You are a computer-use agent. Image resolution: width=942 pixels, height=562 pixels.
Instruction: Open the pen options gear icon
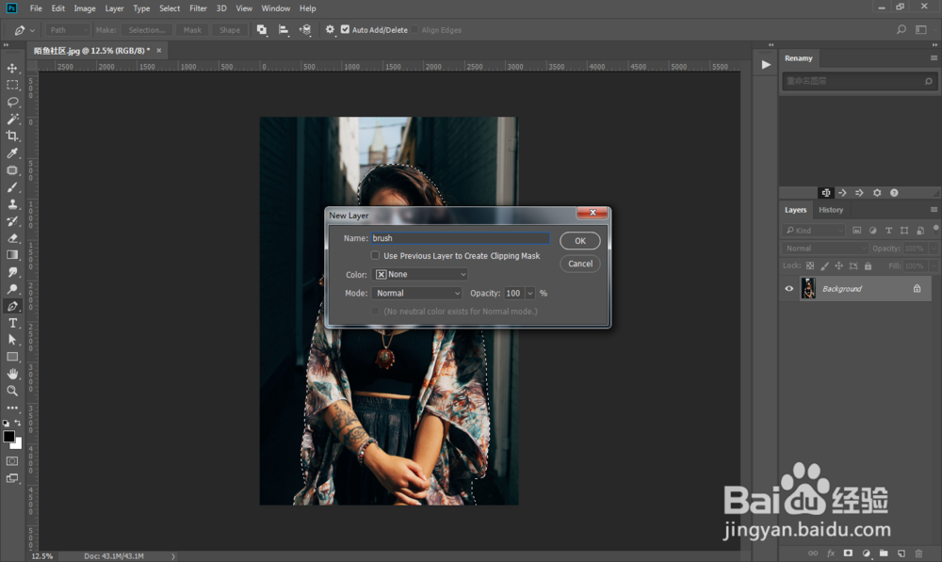330,29
